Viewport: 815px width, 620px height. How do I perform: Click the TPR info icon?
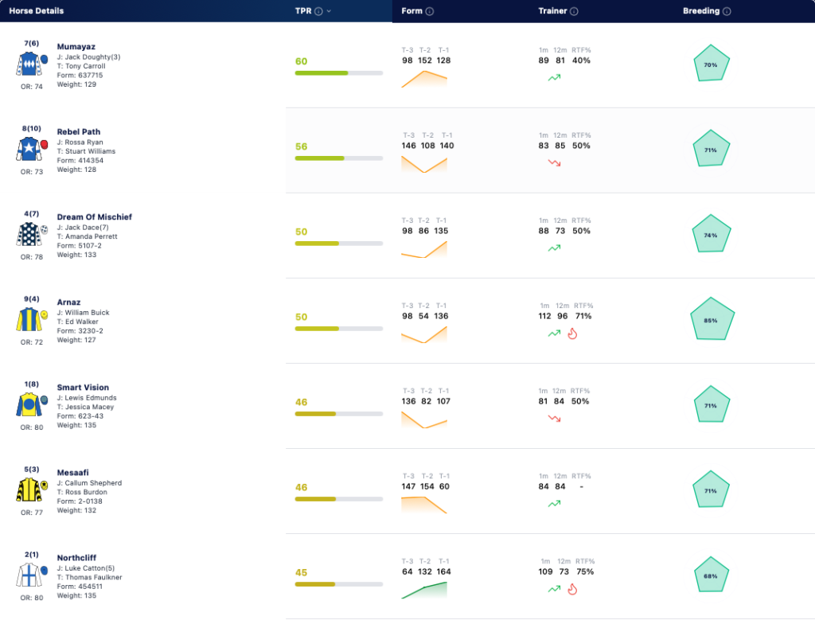pos(318,11)
